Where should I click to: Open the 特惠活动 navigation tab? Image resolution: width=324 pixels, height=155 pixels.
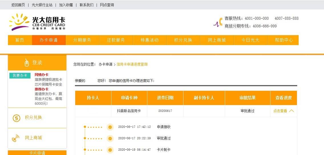tap(150, 40)
